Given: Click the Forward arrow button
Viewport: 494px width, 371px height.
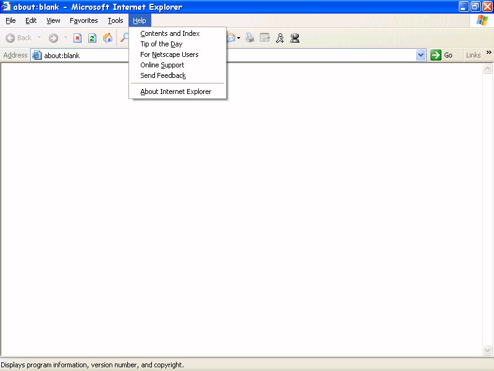Looking at the screenshot, I should point(53,38).
